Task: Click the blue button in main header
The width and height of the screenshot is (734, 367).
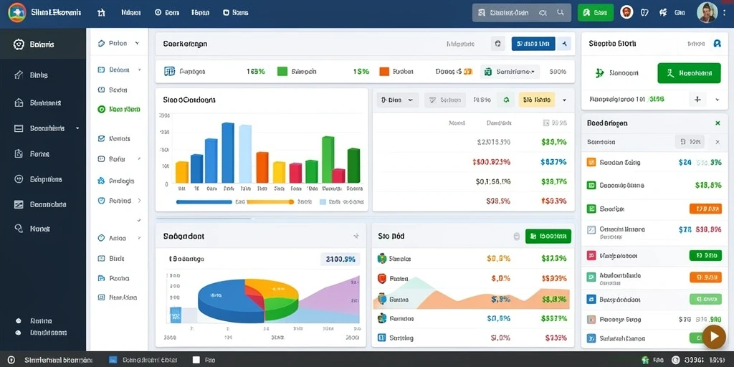Action: (533, 44)
